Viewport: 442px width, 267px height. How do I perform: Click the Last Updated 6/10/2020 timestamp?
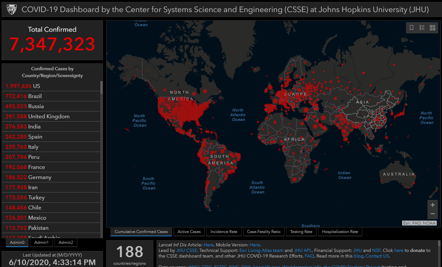(x=52, y=262)
